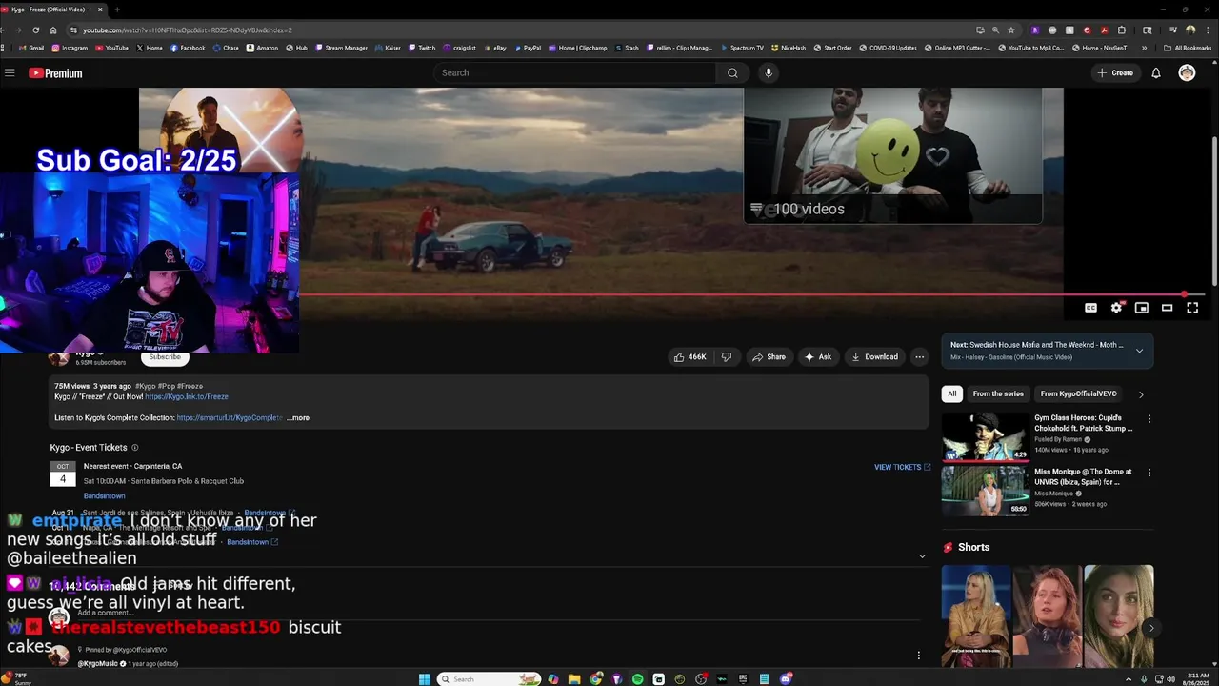Open Twitch bookmark
Image resolution: width=1219 pixels, height=686 pixels.
(x=422, y=48)
